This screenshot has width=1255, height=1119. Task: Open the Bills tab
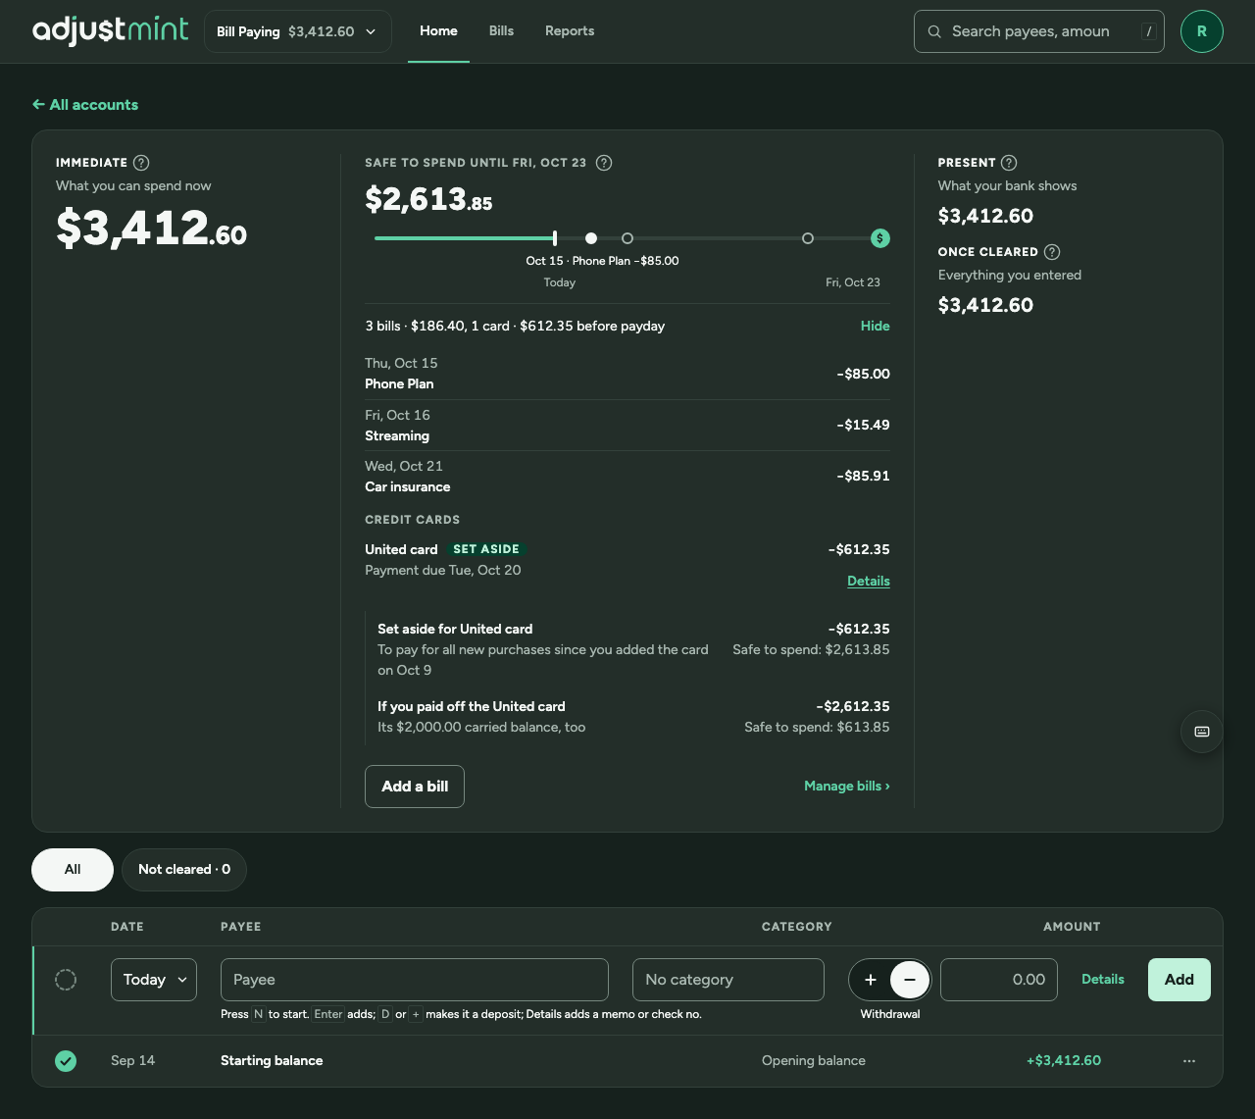pyautogui.click(x=501, y=31)
